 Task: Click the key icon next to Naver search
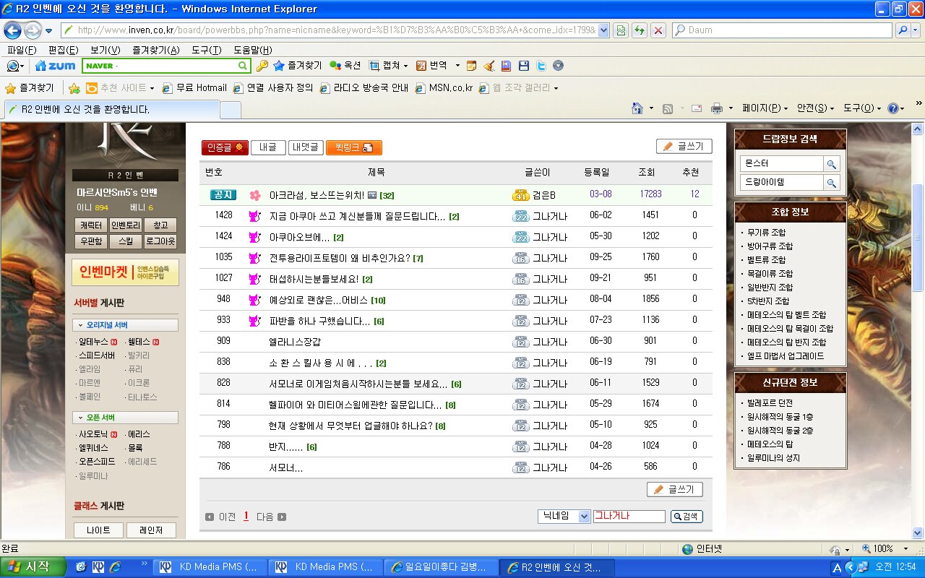262,66
